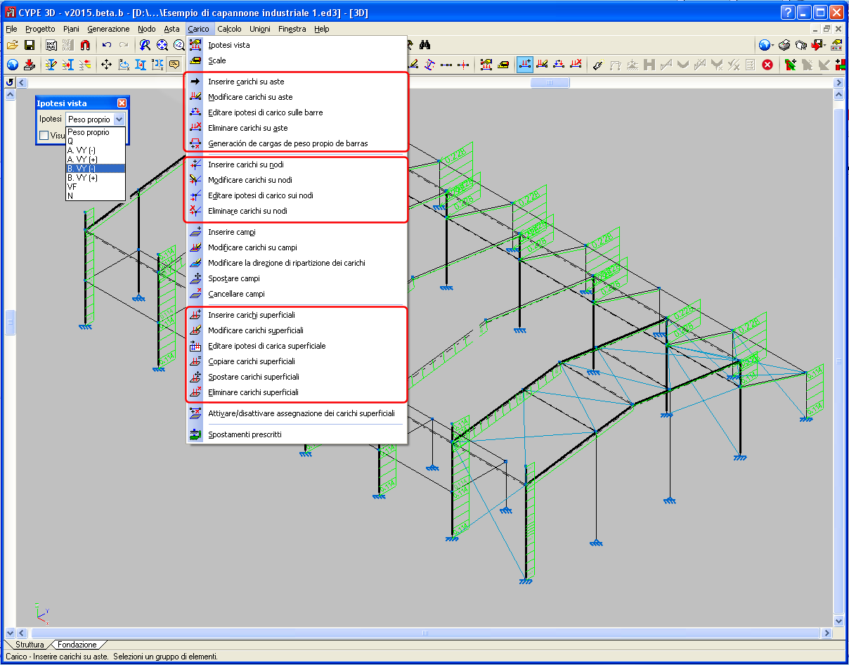
Task: Zoom to full extents with the arrows magnifier
Action: [162, 45]
